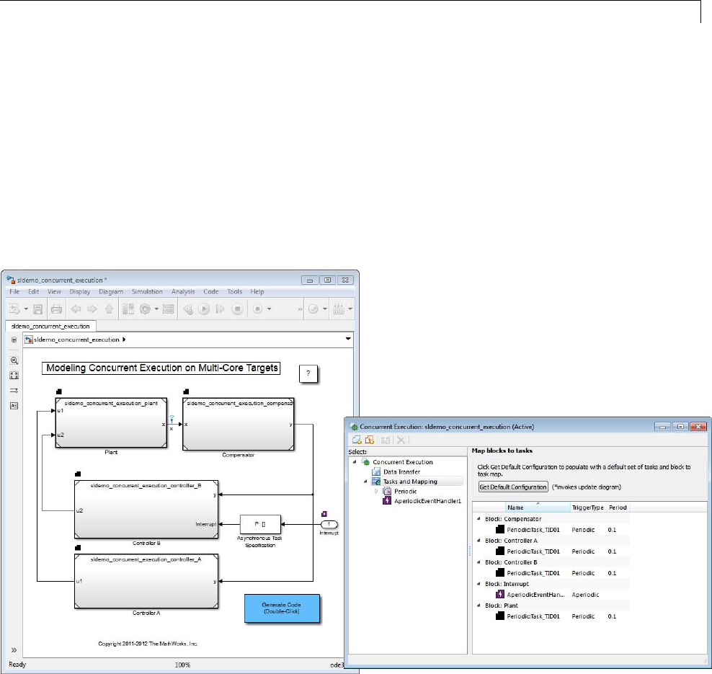
Task: Sort by the Name column header
Action: pyautogui.click(x=538, y=507)
